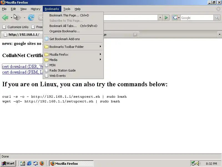
Task: Click the Customize Links bookmark page icon
Action: click(4, 27)
